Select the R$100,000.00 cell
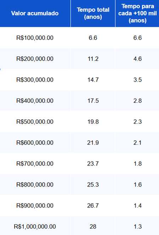The image size is (159, 235). point(35,38)
